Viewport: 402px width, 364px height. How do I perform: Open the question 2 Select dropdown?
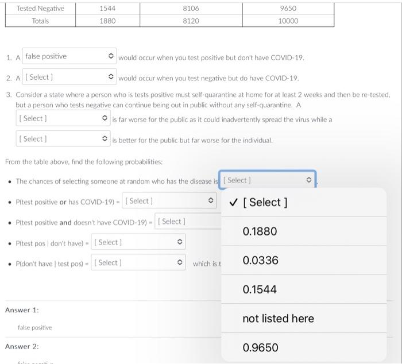click(69, 76)
